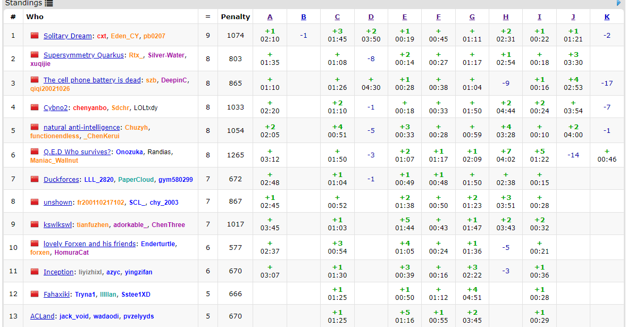This screenshot has width=627, height=327.
Task: Click the list icon beside the Standings title
Action: (x=49, y=3)
